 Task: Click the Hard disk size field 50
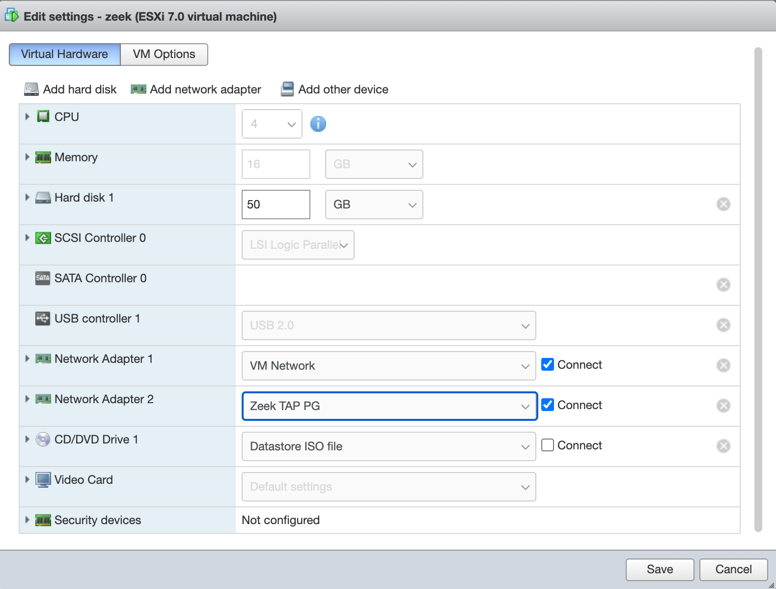click(x=276, y=205)
